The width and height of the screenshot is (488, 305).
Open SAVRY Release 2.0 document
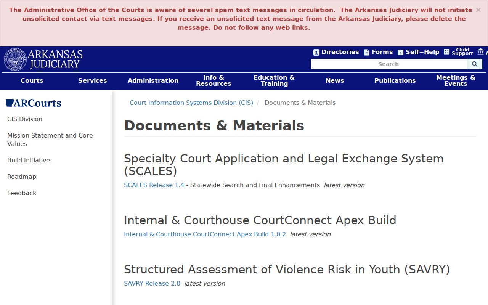pos(152,283)
